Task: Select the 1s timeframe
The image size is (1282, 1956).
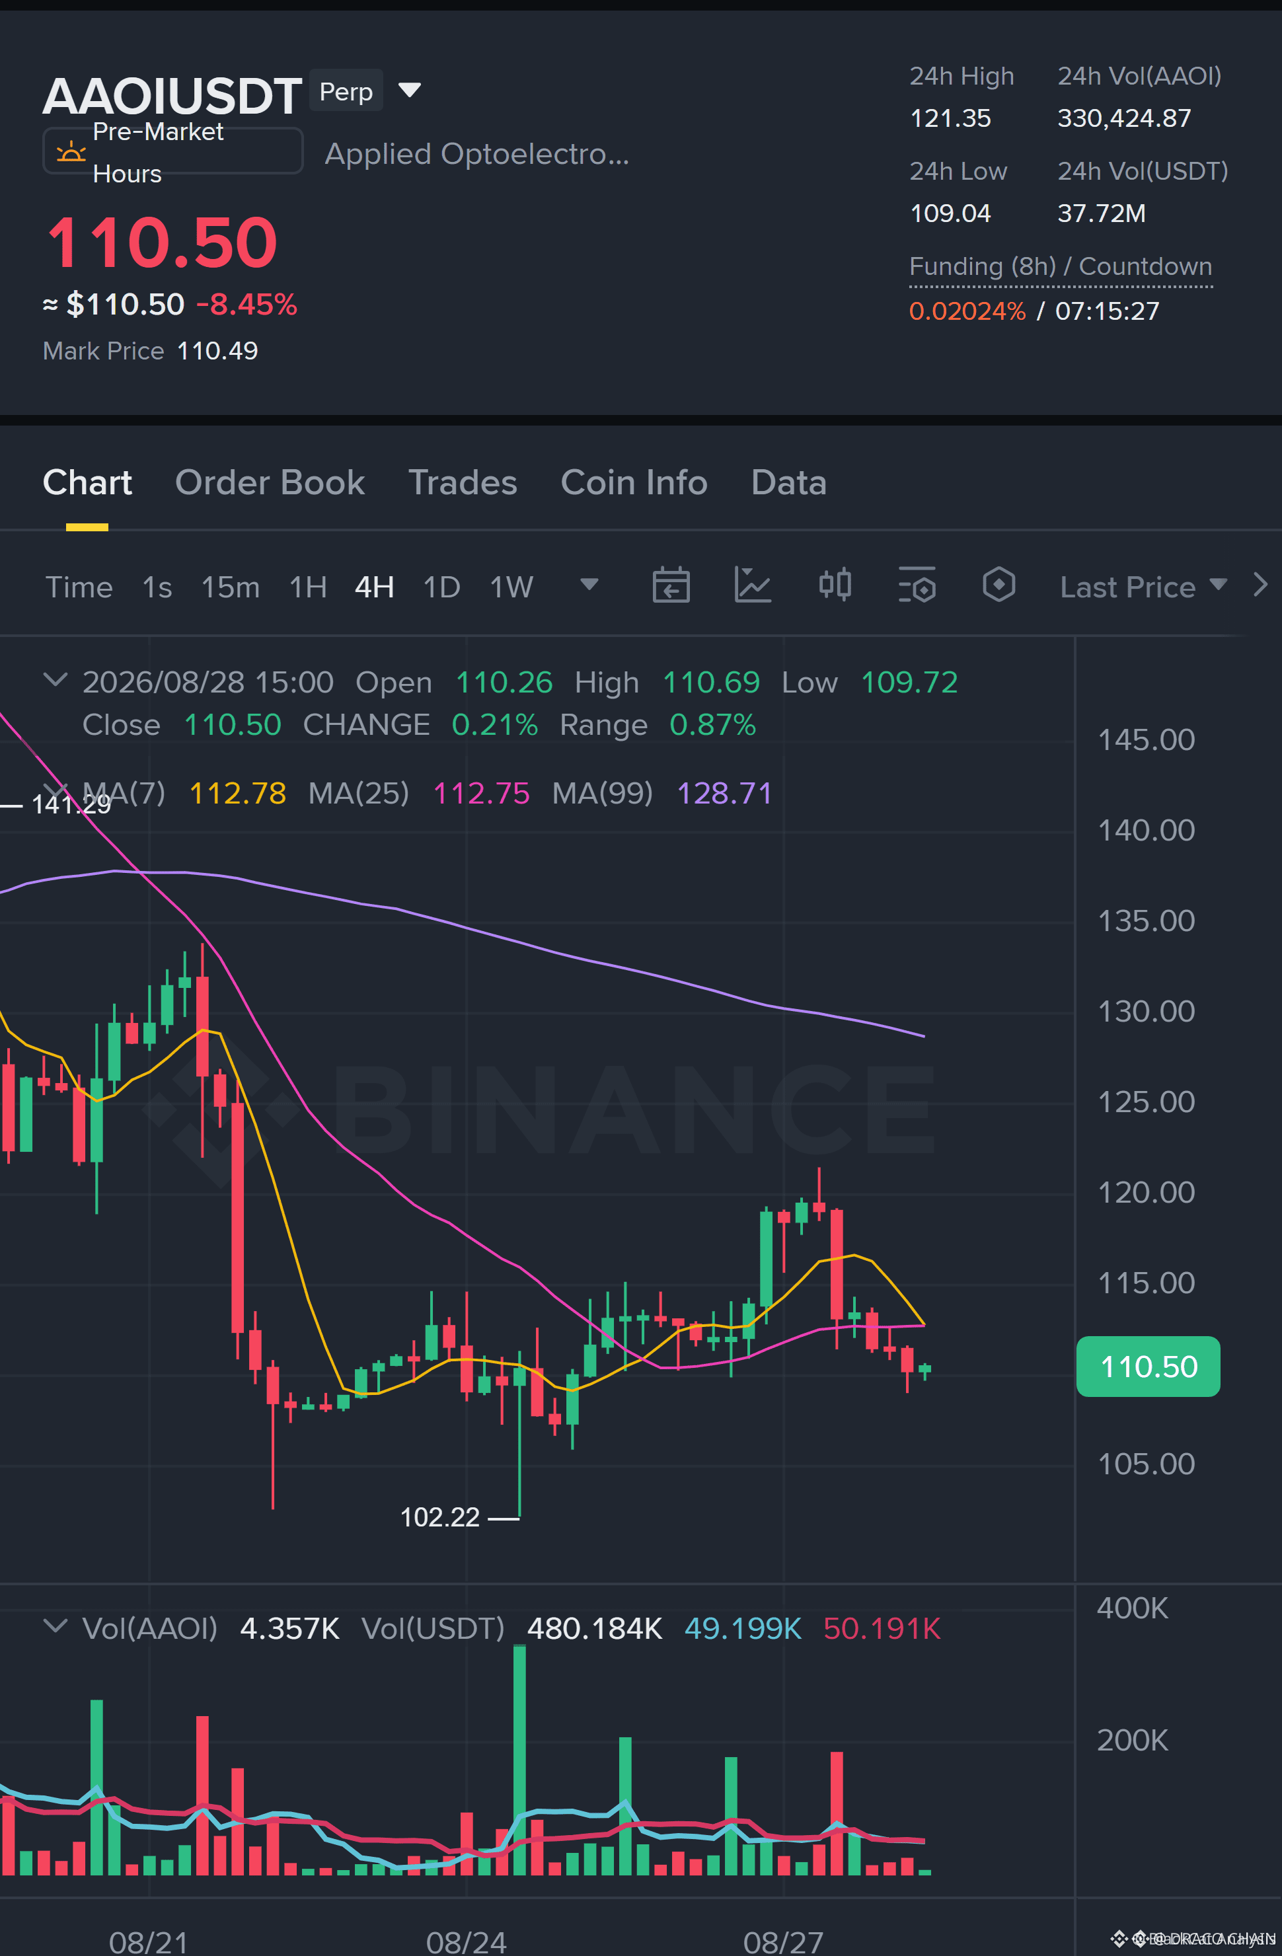Action: tap(157, 587)
